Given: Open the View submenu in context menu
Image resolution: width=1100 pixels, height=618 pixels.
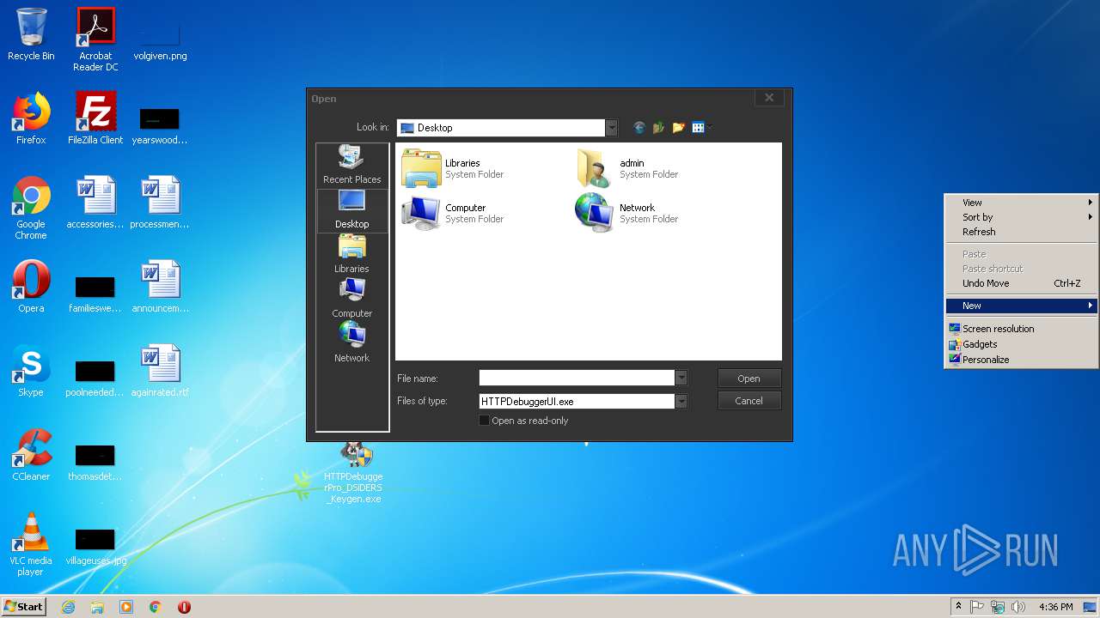Looking at the screenshot, I should click(x=1021, y=203).
